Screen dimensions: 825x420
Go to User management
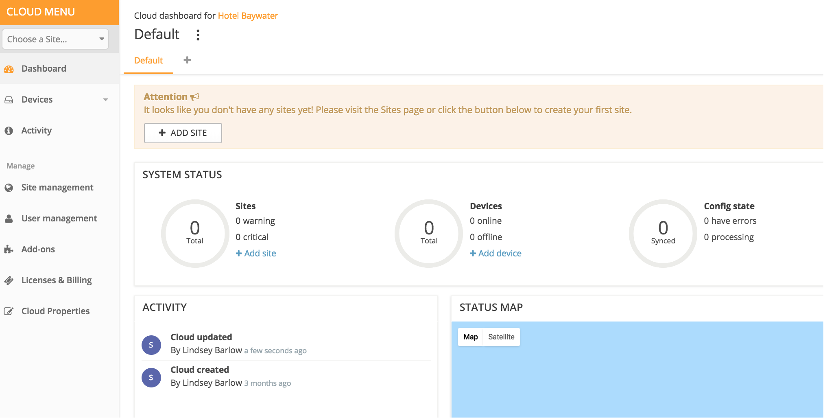tap(59, 219)
